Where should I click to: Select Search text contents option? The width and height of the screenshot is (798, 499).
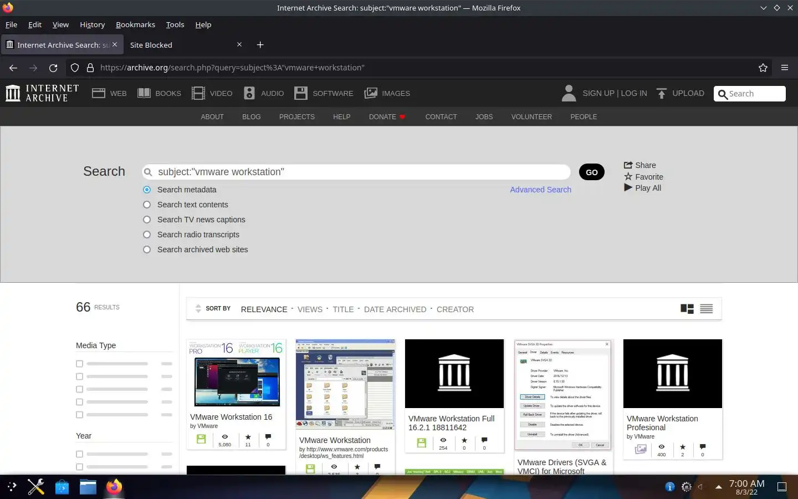pyautogui.click(x=147, y=205)
